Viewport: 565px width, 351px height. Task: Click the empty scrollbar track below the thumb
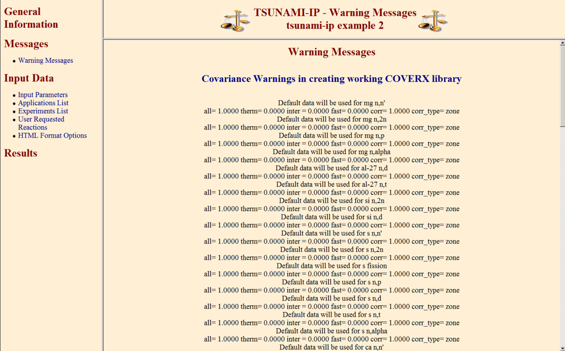[562, 232]
